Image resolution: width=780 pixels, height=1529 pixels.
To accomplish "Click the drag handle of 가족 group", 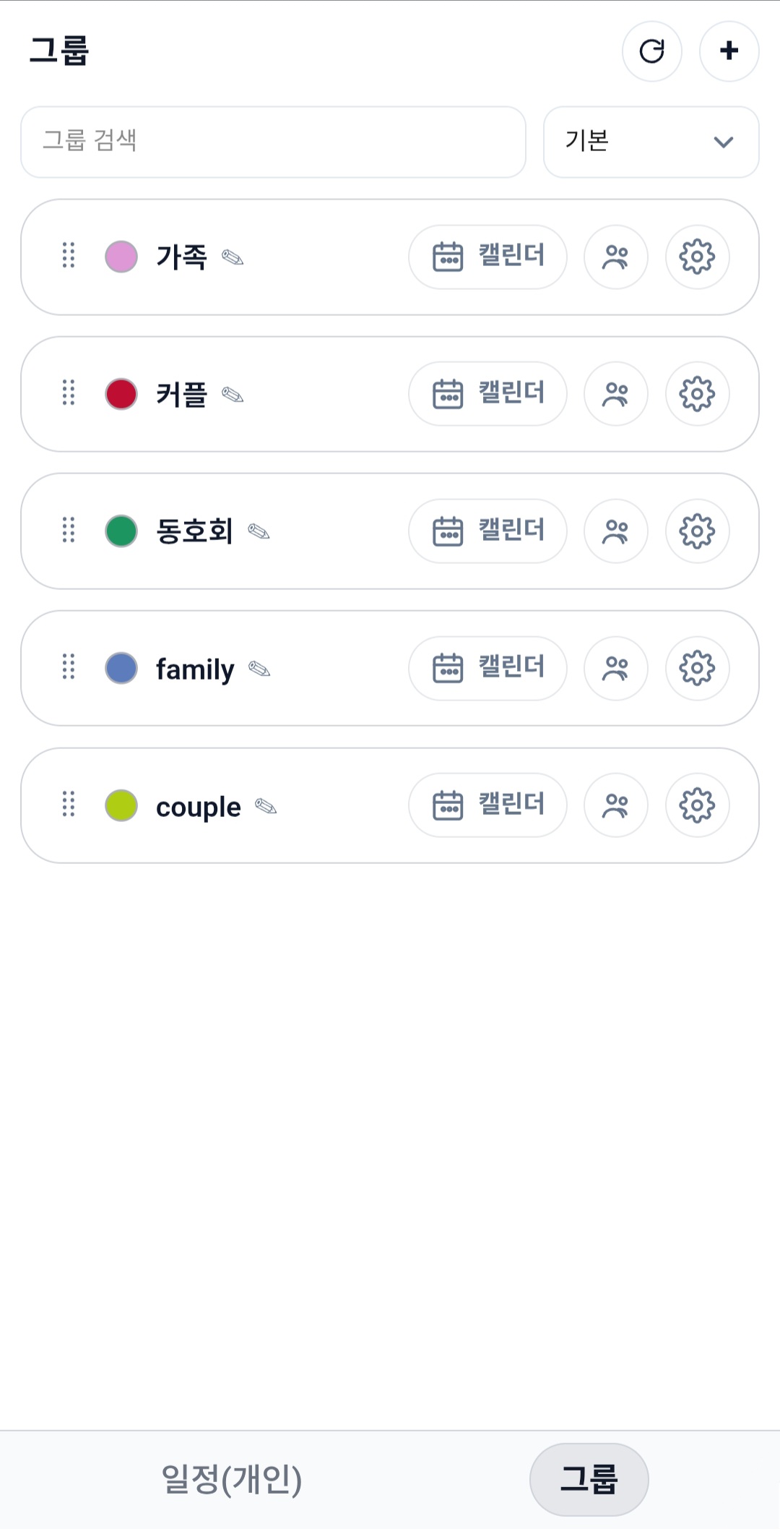I will pos(69,255).
